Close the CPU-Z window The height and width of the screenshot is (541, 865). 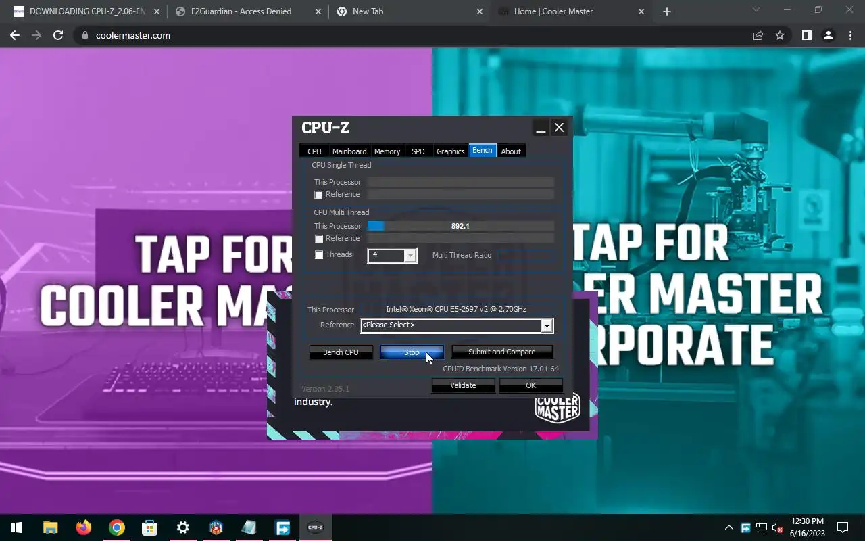pos(559,128)
